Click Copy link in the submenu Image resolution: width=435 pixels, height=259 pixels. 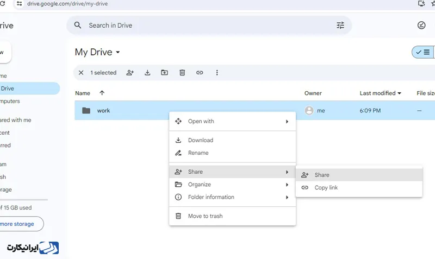pos(359,187)
